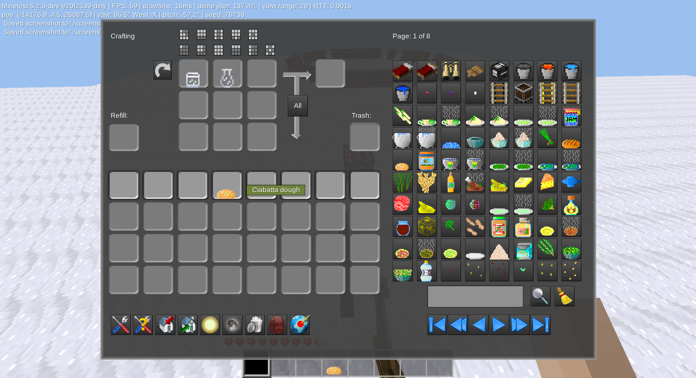
Task: Select the blue fish item
Action: [571, 182]
